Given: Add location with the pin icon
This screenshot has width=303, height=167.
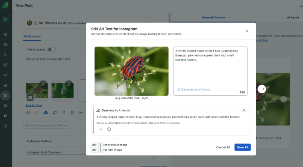Looking at the screenshot, I should [x=64, y=113].
